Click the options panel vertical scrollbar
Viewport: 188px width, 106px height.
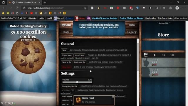click(x=138, y=57)
